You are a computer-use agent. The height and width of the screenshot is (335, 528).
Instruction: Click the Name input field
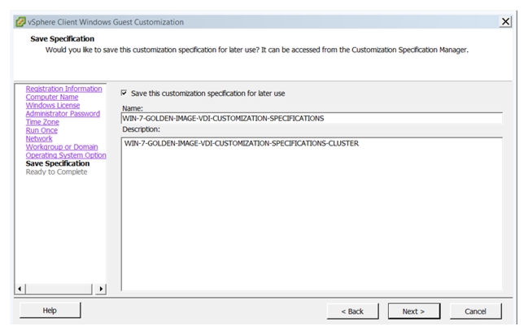point(312,118)
